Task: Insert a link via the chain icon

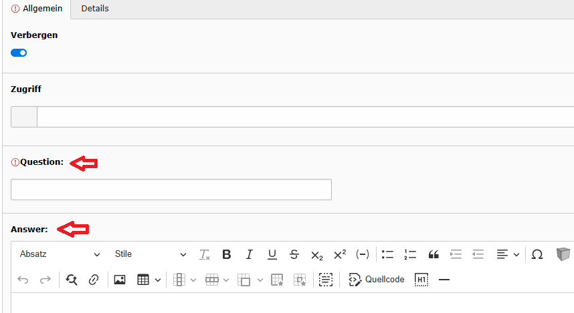Action: [94, 280]
